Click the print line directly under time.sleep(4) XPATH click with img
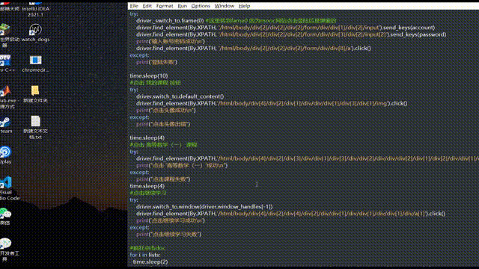 tap(166, 110)
